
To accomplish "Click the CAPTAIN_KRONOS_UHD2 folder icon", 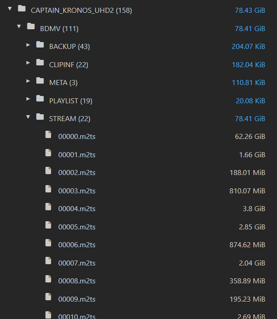I will click(x=21, y=9).
